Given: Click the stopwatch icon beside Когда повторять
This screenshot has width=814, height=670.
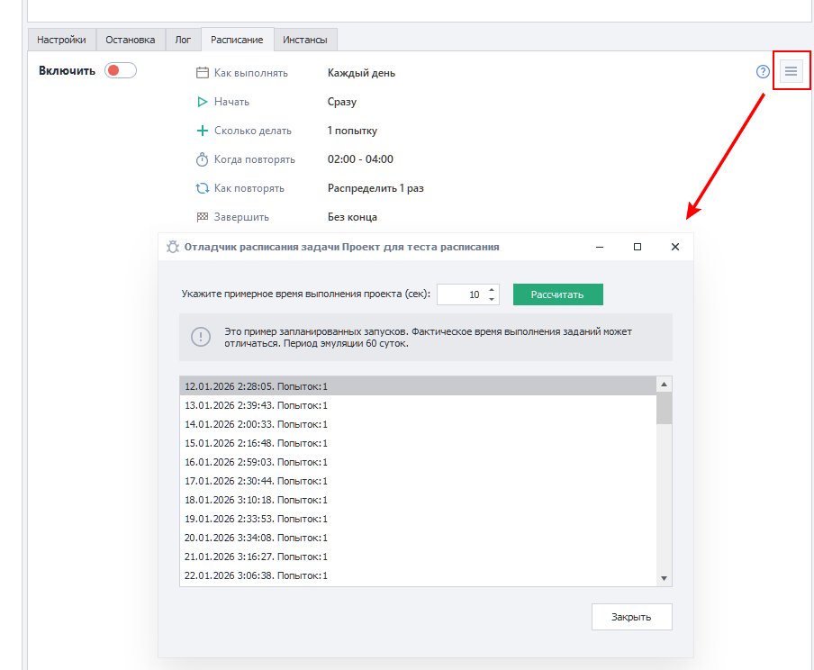Looking at the screenshot, I should 203,159.
